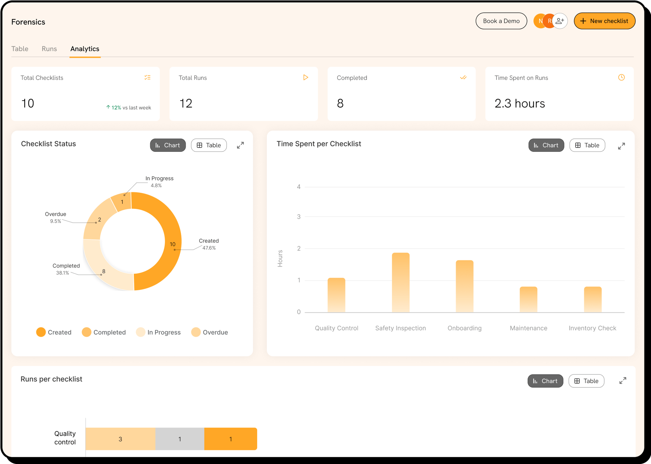The image size is (651, 464).
Task: Switch to the Table tab
Action: coord(20,49)
